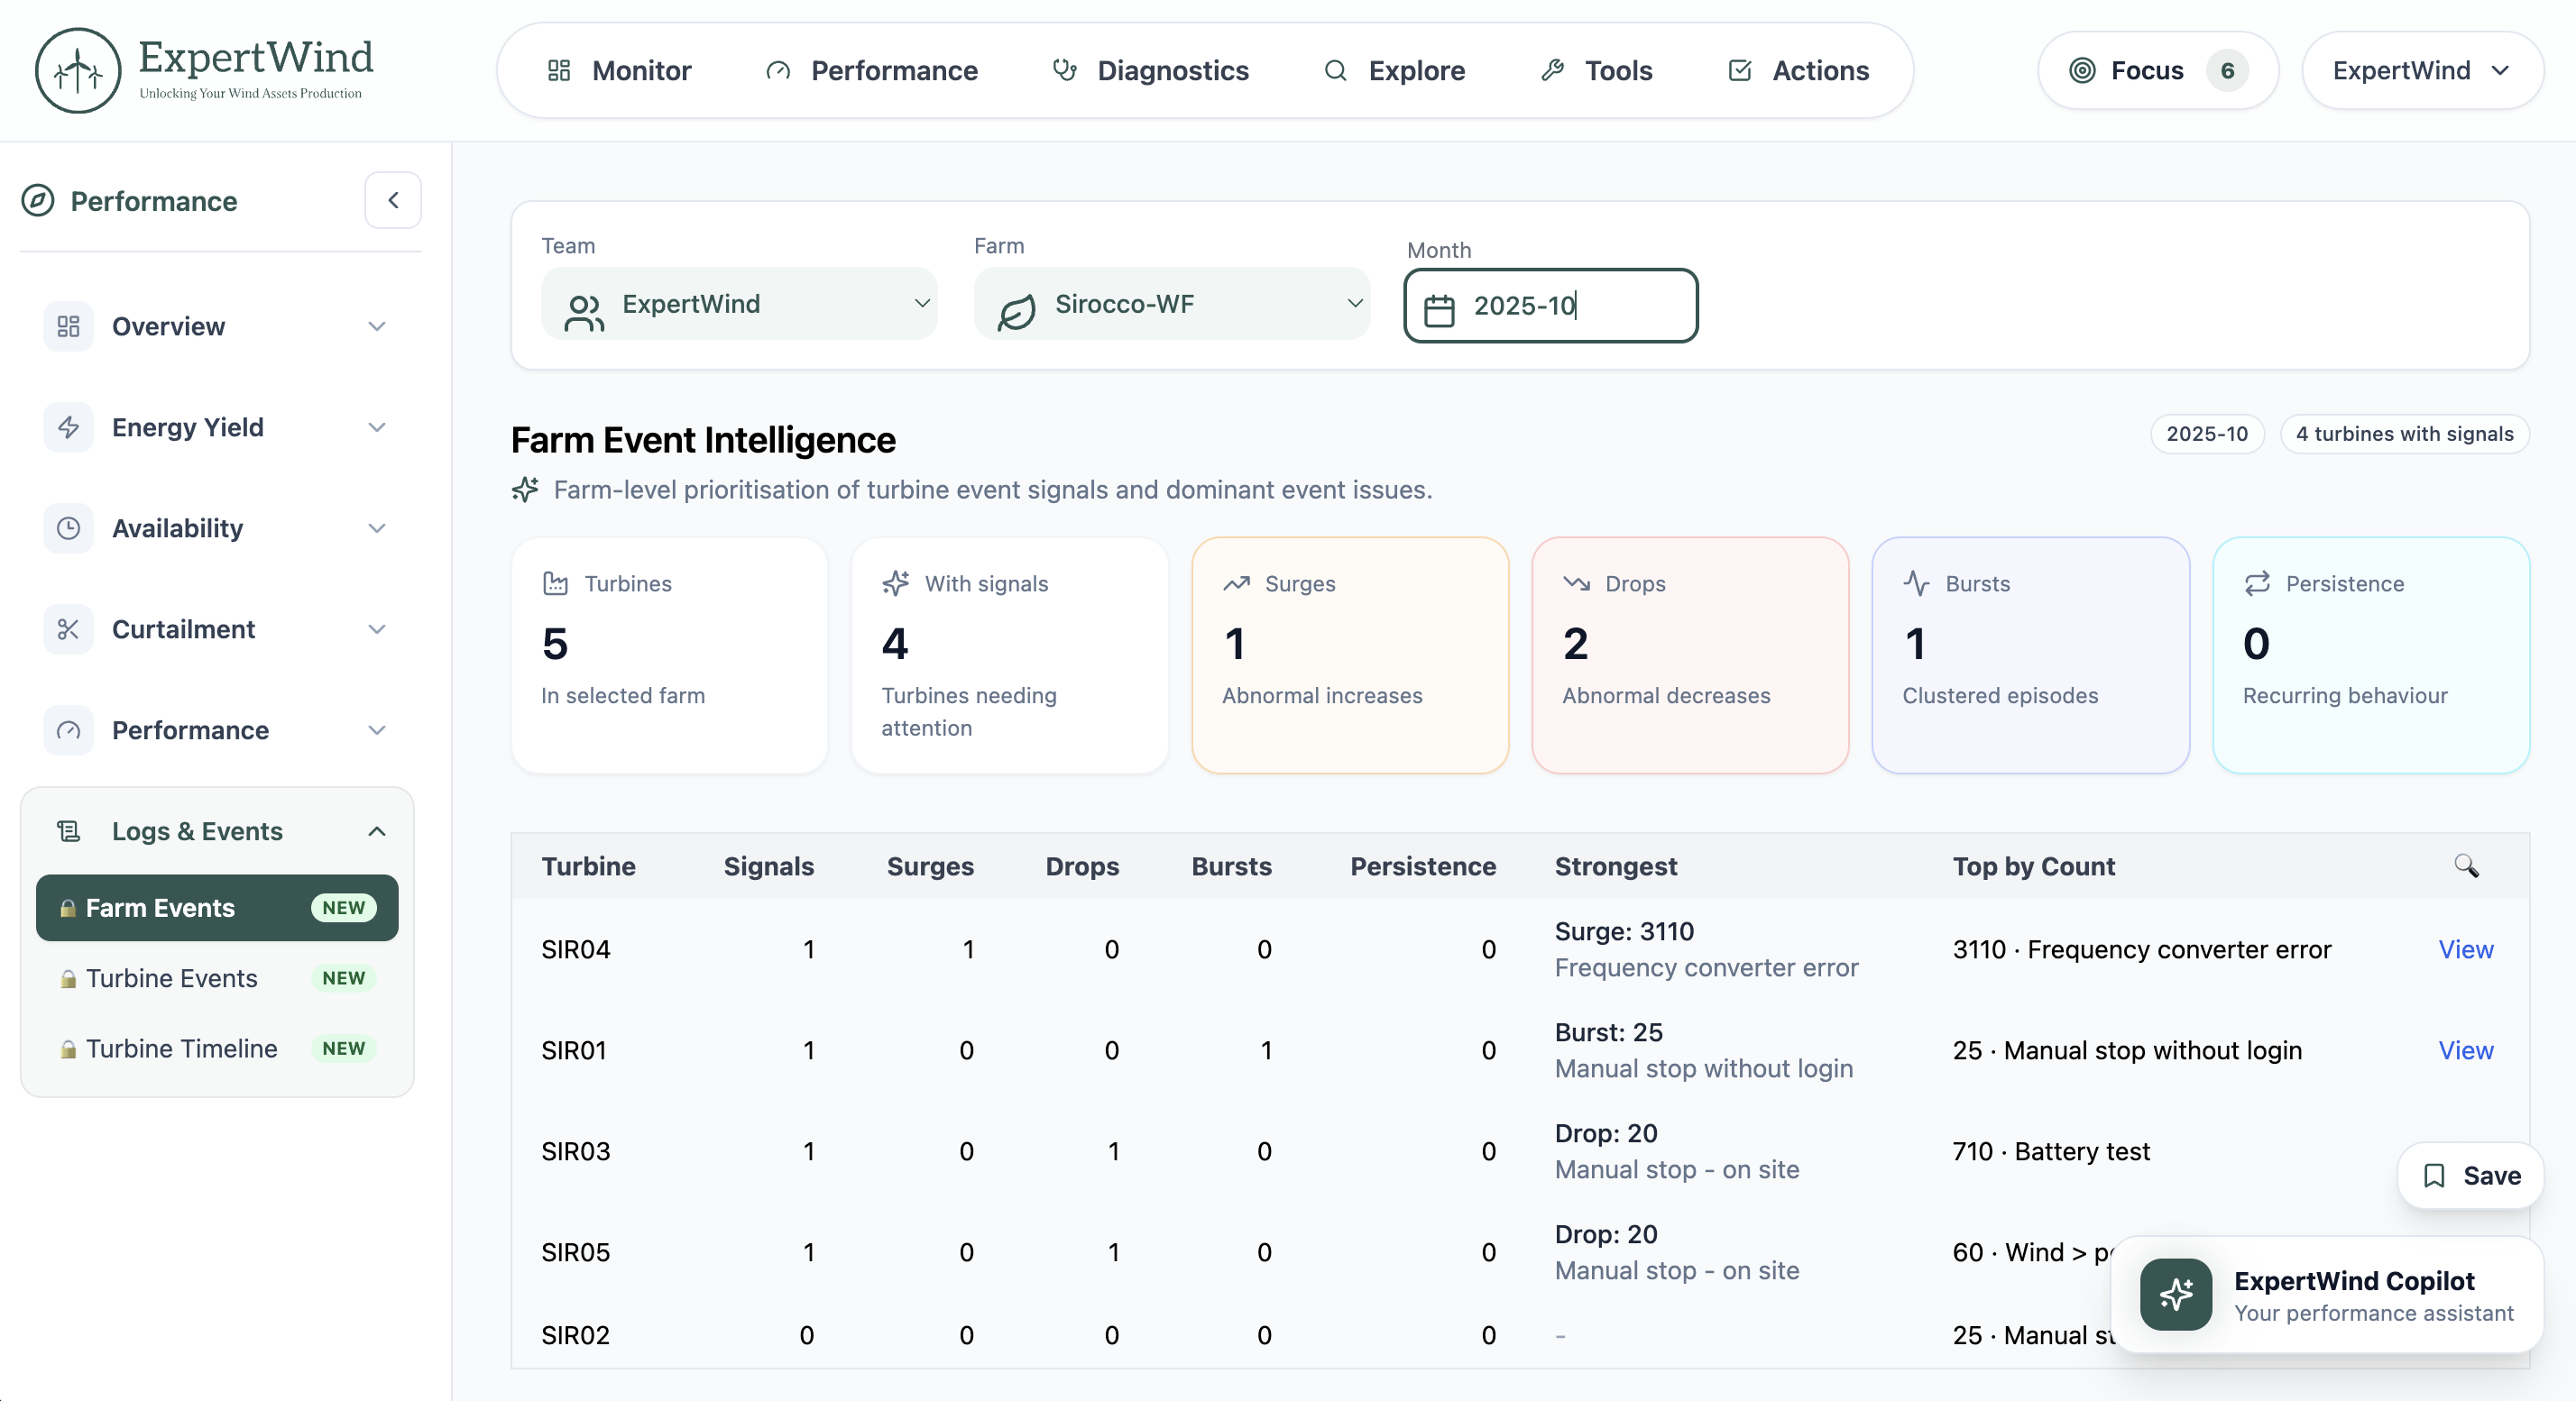The height and width of the screenshot is (1401, 2576).
Task: Click the Surges trending-up icon
Action: (x=1237, y=583)
